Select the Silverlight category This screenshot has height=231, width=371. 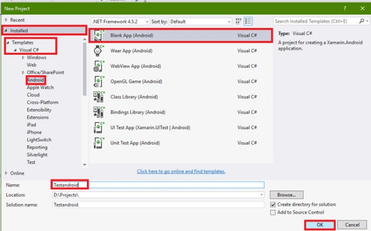(37, 155)
